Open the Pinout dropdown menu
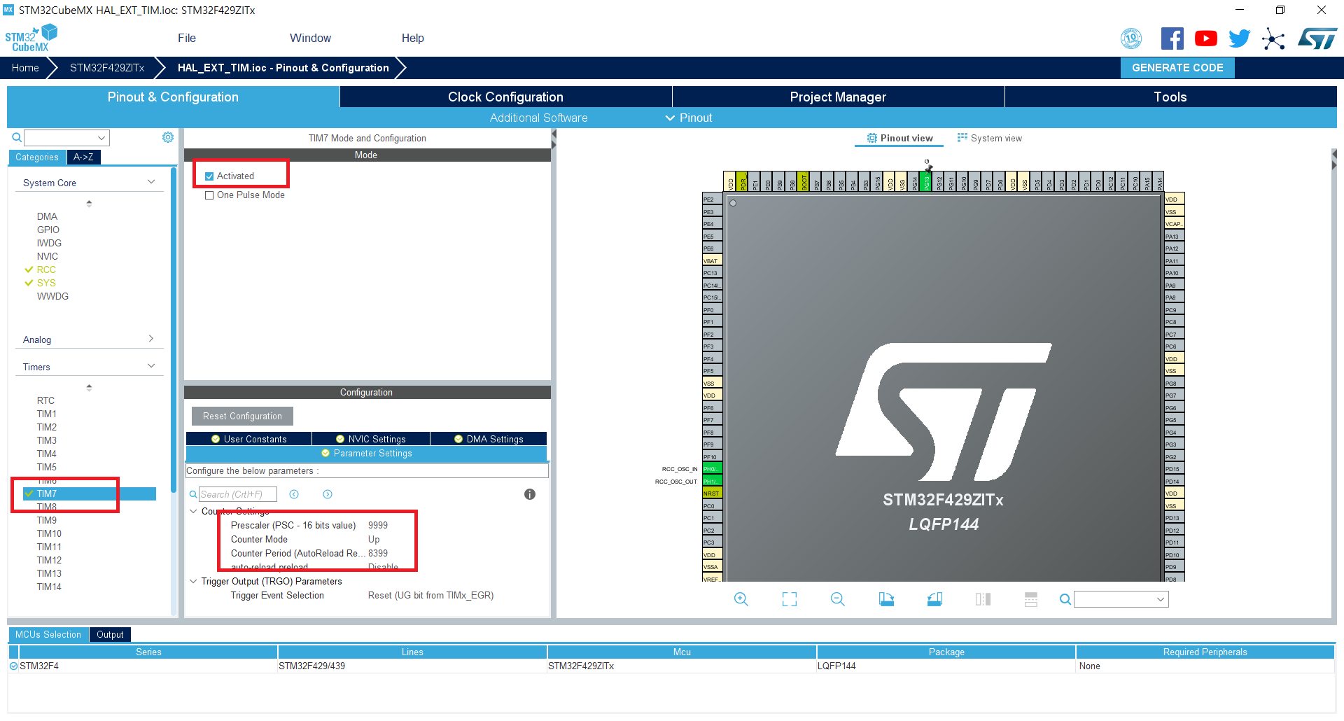This screenshot has width=1344, height=721. click(689, 118)
